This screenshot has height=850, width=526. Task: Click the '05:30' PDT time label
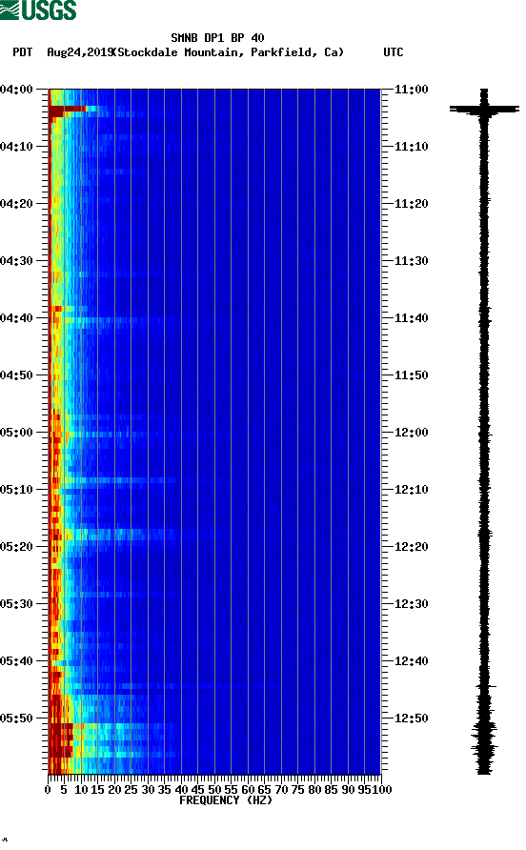tap(17, 604)
